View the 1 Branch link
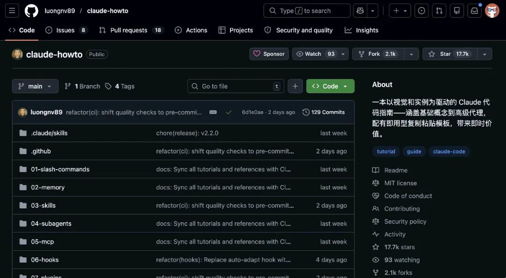Viewport: 506px width, 278px height. coord(82,86)
